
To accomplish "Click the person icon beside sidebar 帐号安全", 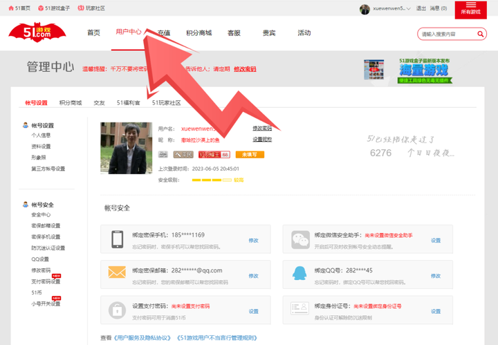I will (26, 205).
